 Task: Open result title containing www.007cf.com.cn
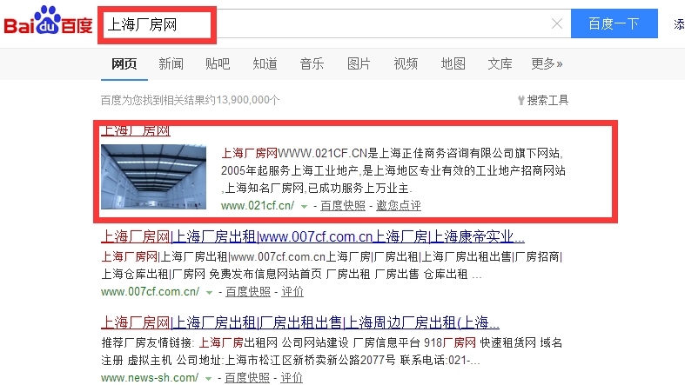[x=312, y=236]
